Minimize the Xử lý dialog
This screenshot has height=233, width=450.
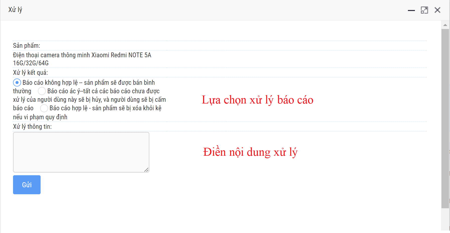coord(411,10)
